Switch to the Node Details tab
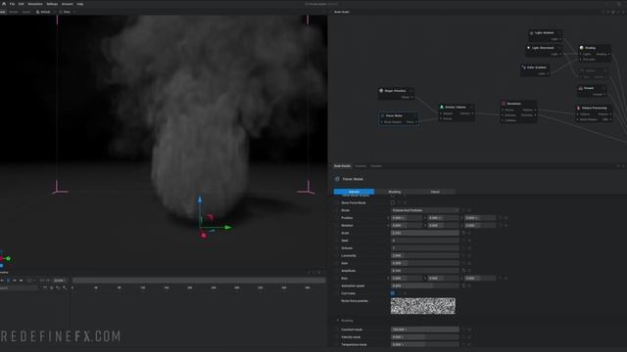The image size is (627, 352). coord(342,166)
